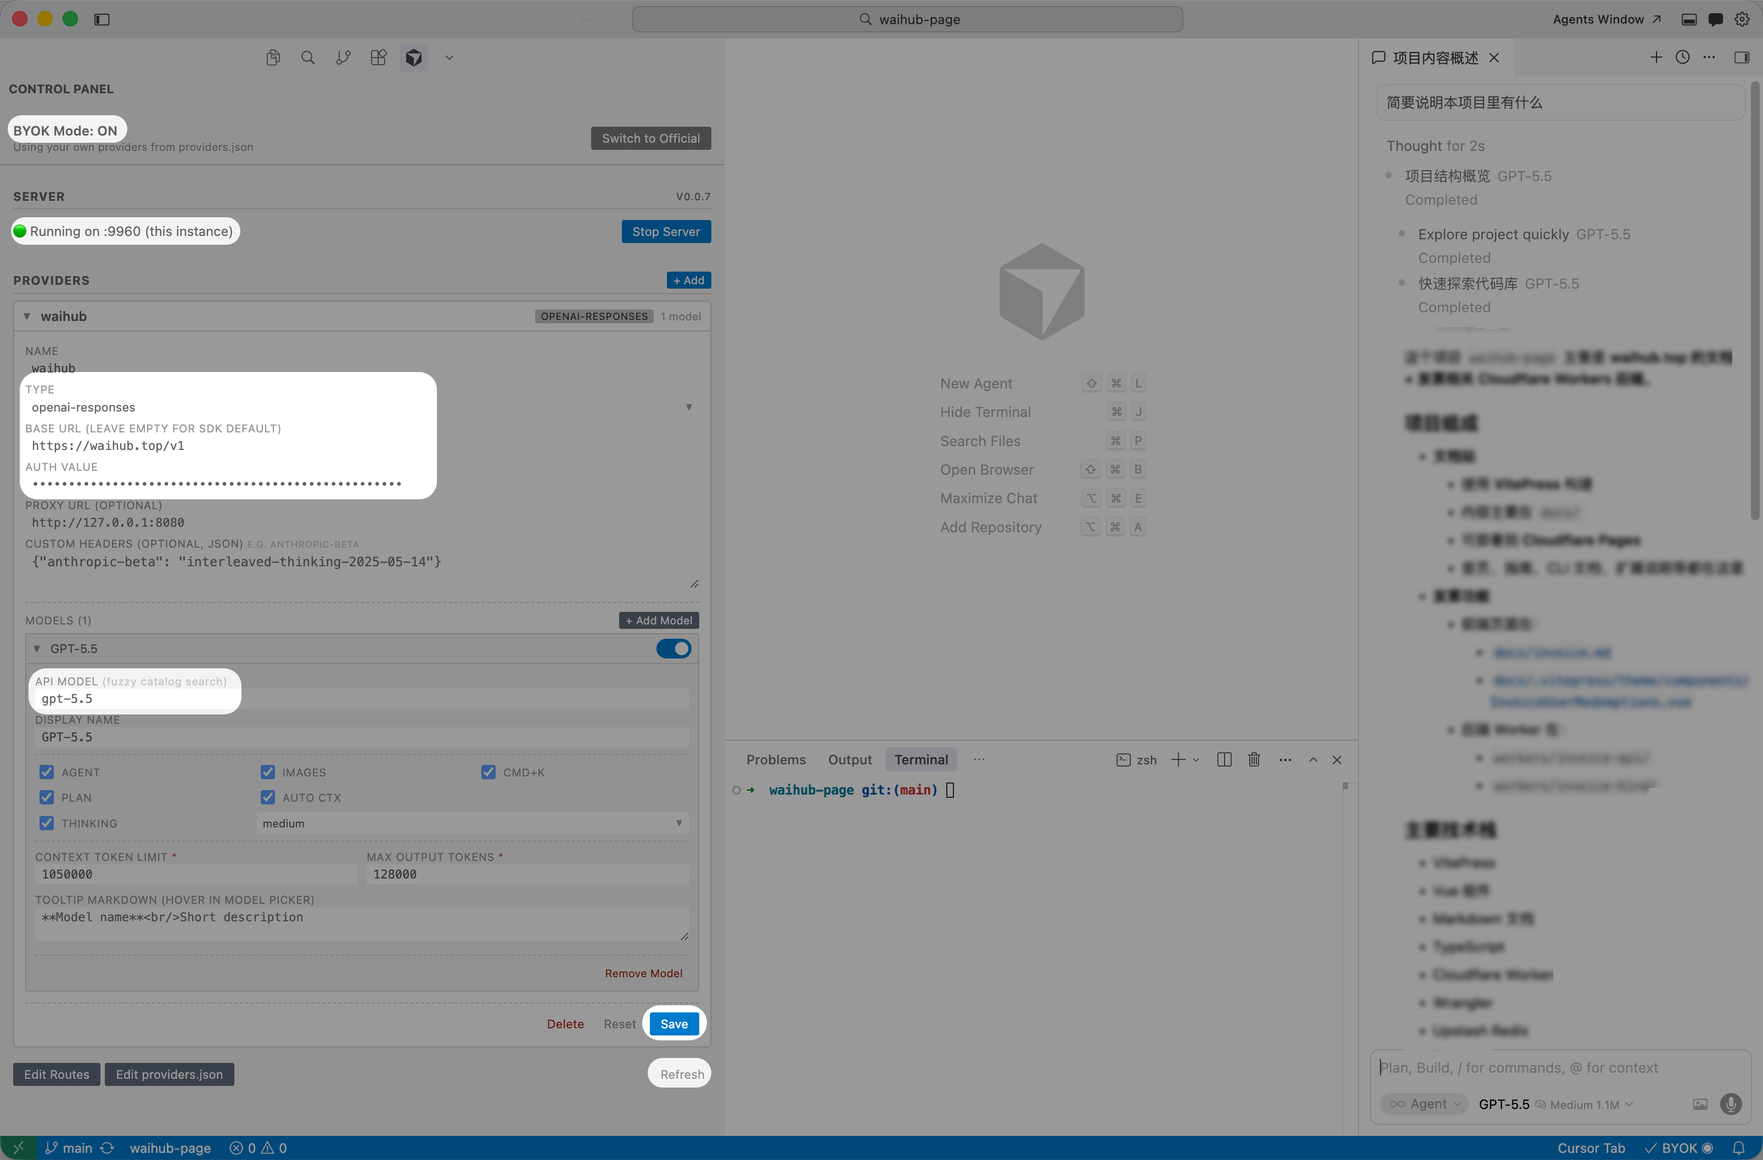Expand the sidebar views chevron

point(449,58)
